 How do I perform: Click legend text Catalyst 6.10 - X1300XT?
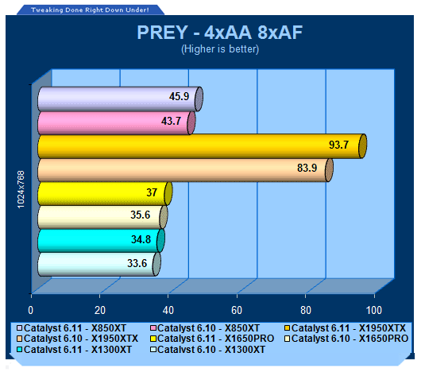tap(211, 350)
